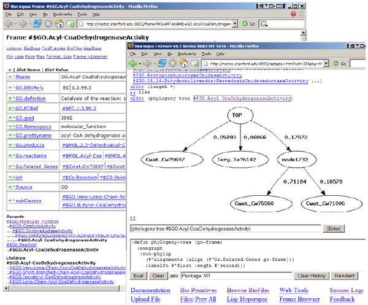Open Help menu in Listener window
Screen dimensions: 368x305
coord(220,54)
